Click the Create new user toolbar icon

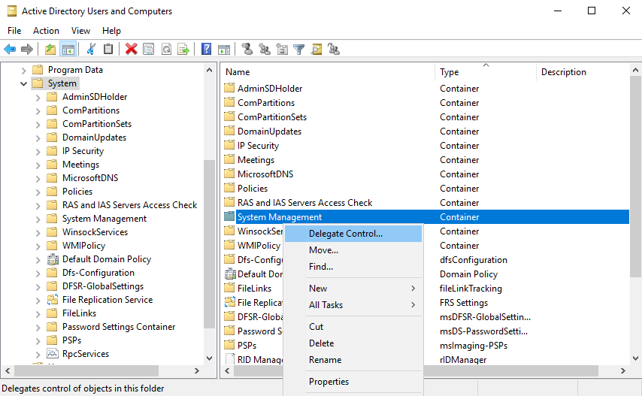(247, 50)
